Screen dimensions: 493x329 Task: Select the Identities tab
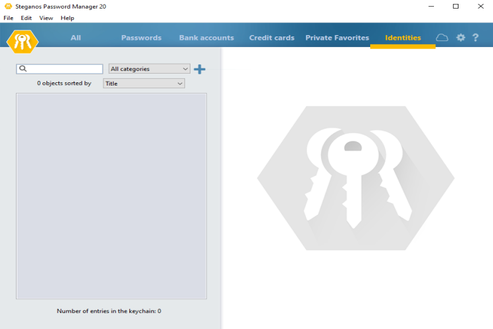403,38
